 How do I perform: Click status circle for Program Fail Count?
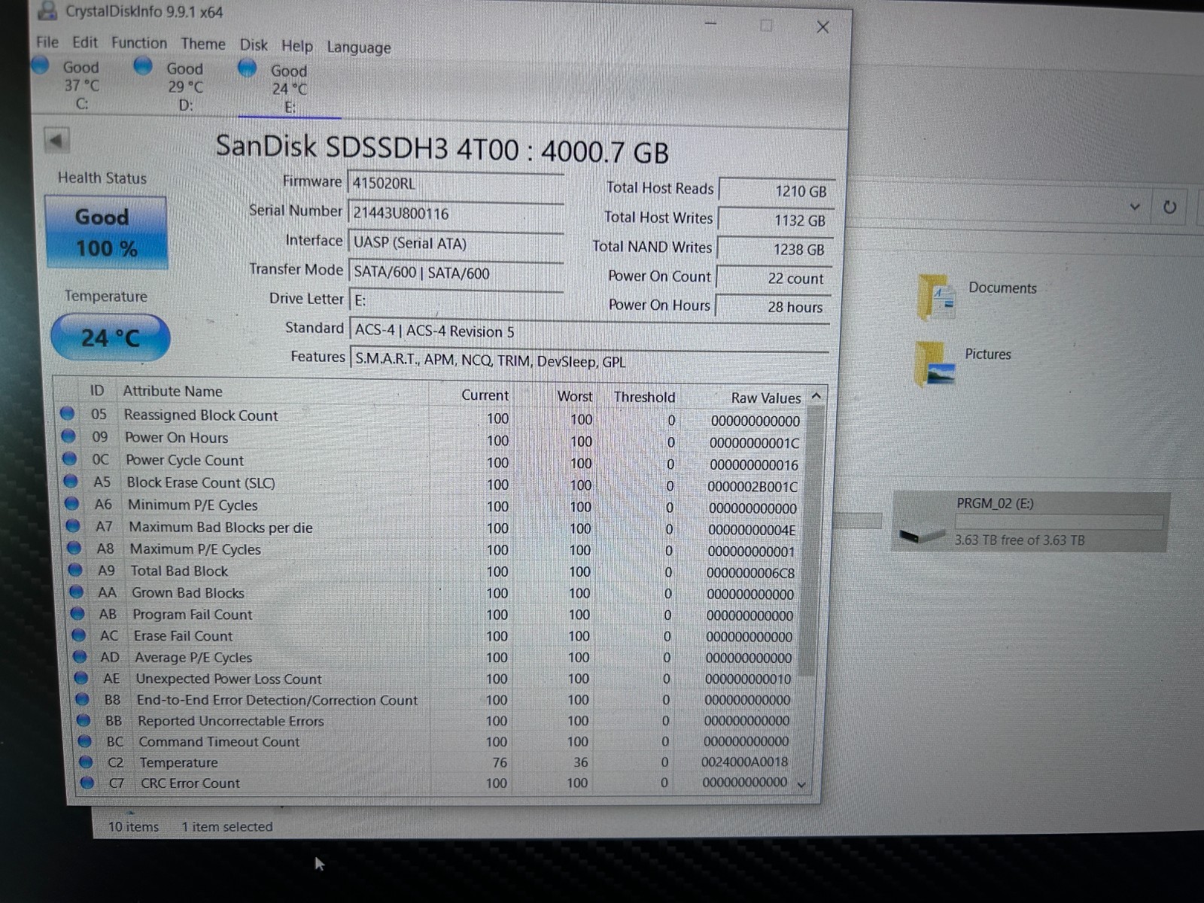78,613
